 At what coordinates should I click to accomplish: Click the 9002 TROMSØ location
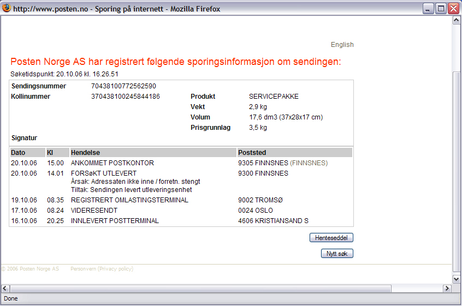coord(260,200)
